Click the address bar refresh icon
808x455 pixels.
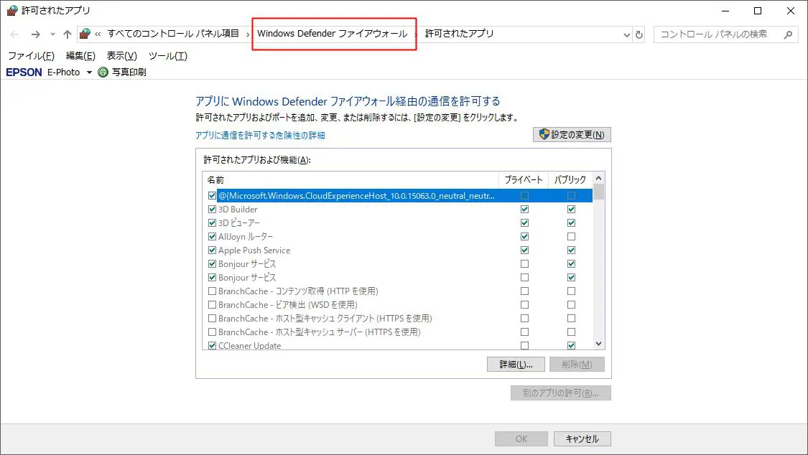pos(639,34)
